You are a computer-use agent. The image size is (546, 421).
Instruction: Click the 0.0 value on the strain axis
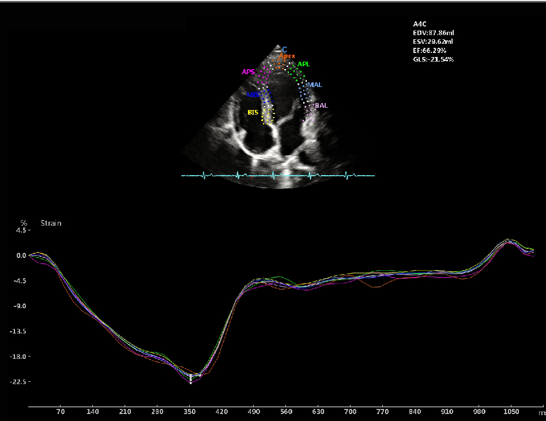[20, 255]
